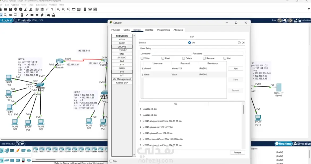
Task: Open the Extensions menu
Action: 41,5
